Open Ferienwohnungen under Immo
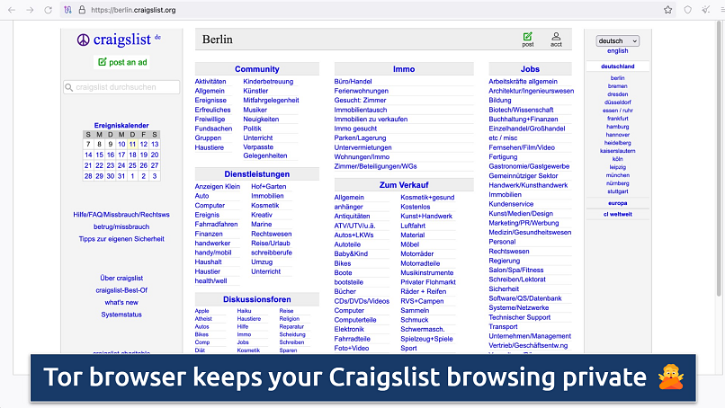Viewport: 725px width, 408px height. pyautogui.click(x=361, y=91)
